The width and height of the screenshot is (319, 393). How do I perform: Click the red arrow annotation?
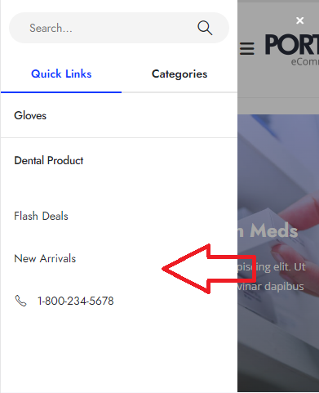(209, 269)
